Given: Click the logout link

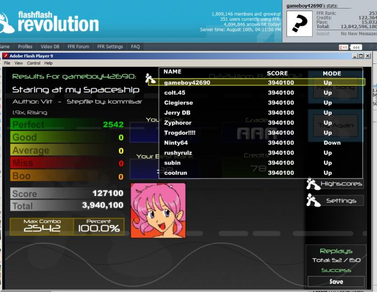Looking at the screenshot, I should pyautogui.click(x=323, y=34).
